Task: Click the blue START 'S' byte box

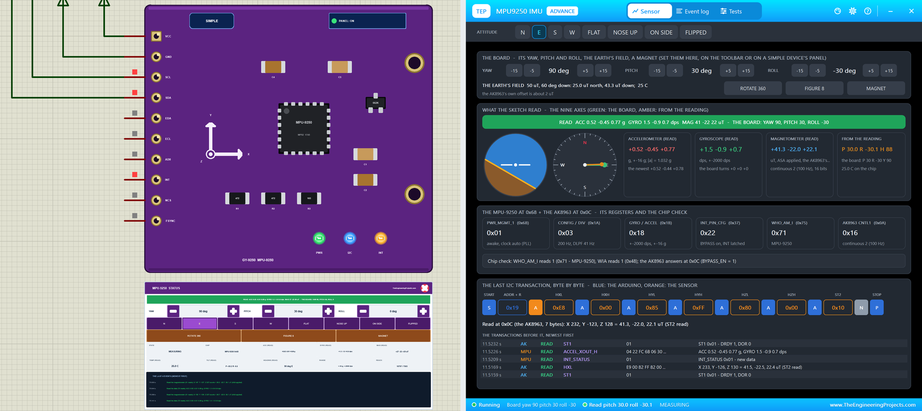Action: (489, 307)
